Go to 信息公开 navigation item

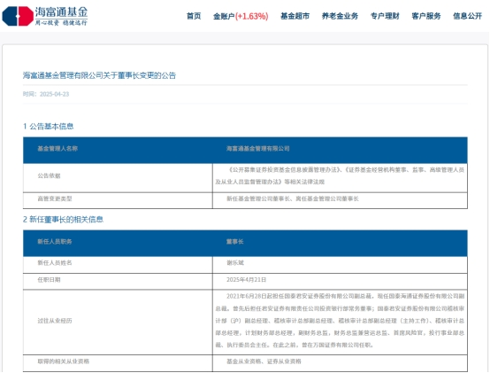point(468,16)
